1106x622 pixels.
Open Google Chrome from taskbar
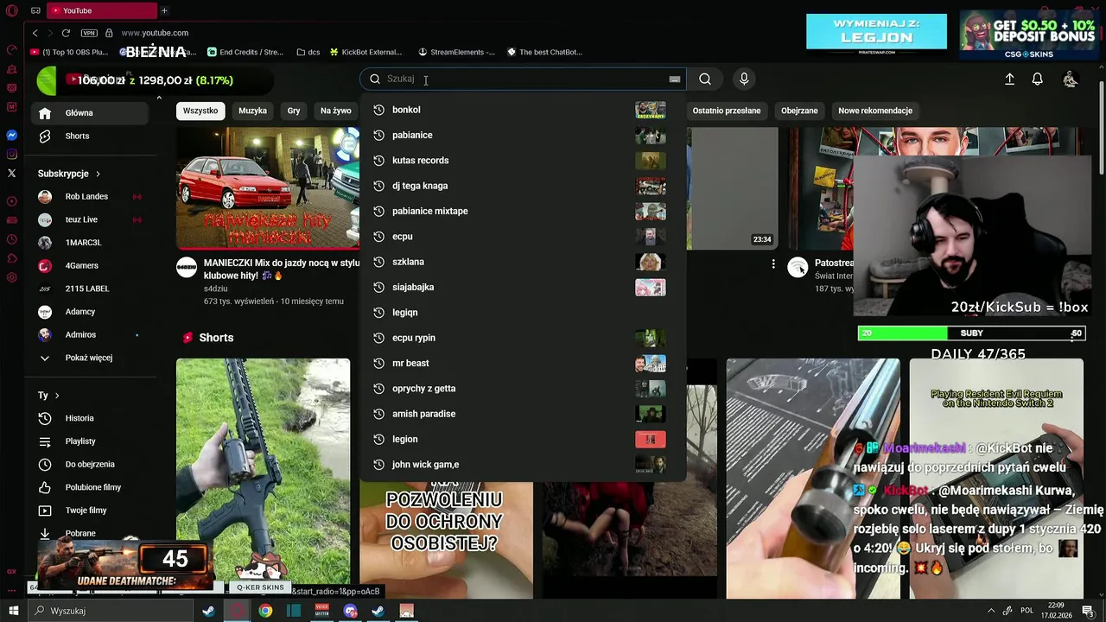coord(265,611)
